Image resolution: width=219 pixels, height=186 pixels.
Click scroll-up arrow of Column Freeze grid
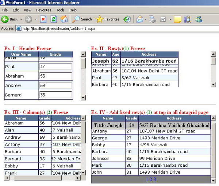pos(83,118)
